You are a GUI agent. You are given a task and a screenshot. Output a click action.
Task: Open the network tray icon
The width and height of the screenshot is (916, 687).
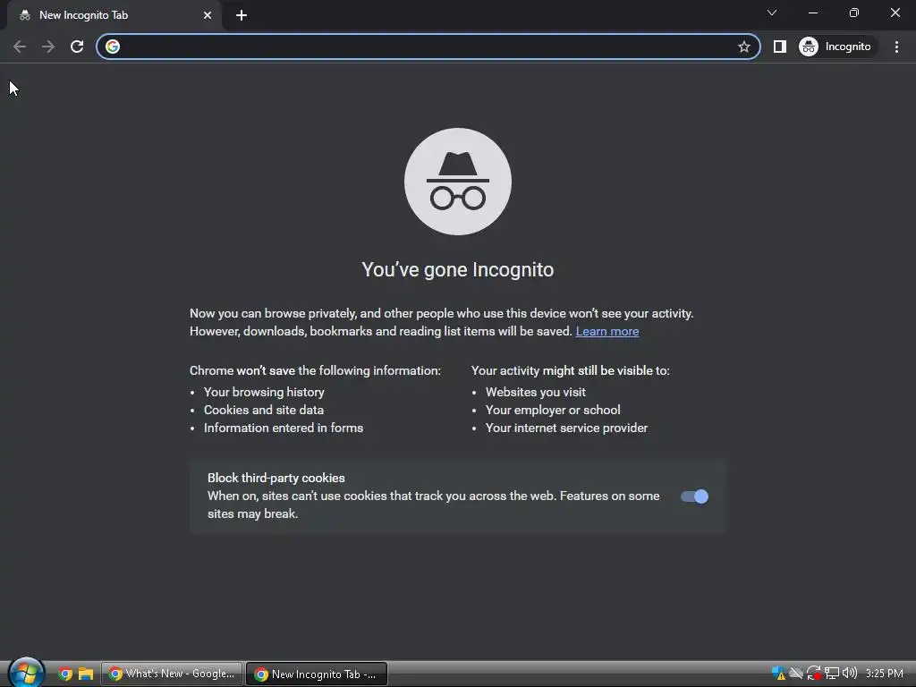[x=832, y=674]
